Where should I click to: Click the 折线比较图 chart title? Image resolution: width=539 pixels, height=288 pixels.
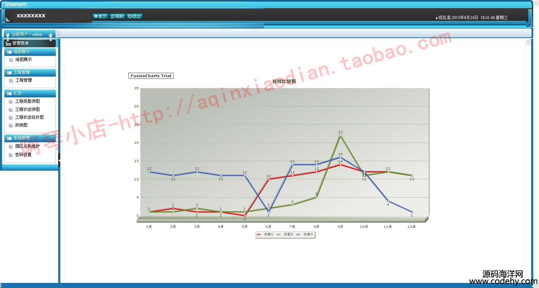point(284,81)
